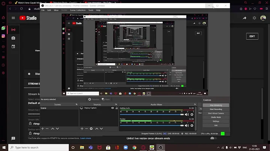Click YouTube Studio share arrow icon

tap(244, 18)
